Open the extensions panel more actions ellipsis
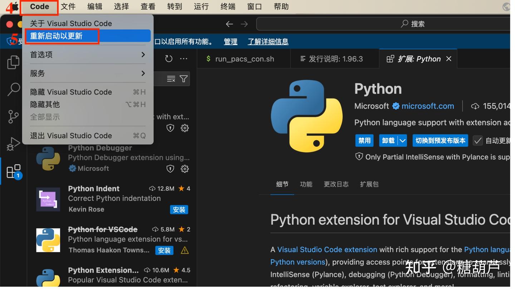Screen dimensions: 515x289 [x=184, y=59]
